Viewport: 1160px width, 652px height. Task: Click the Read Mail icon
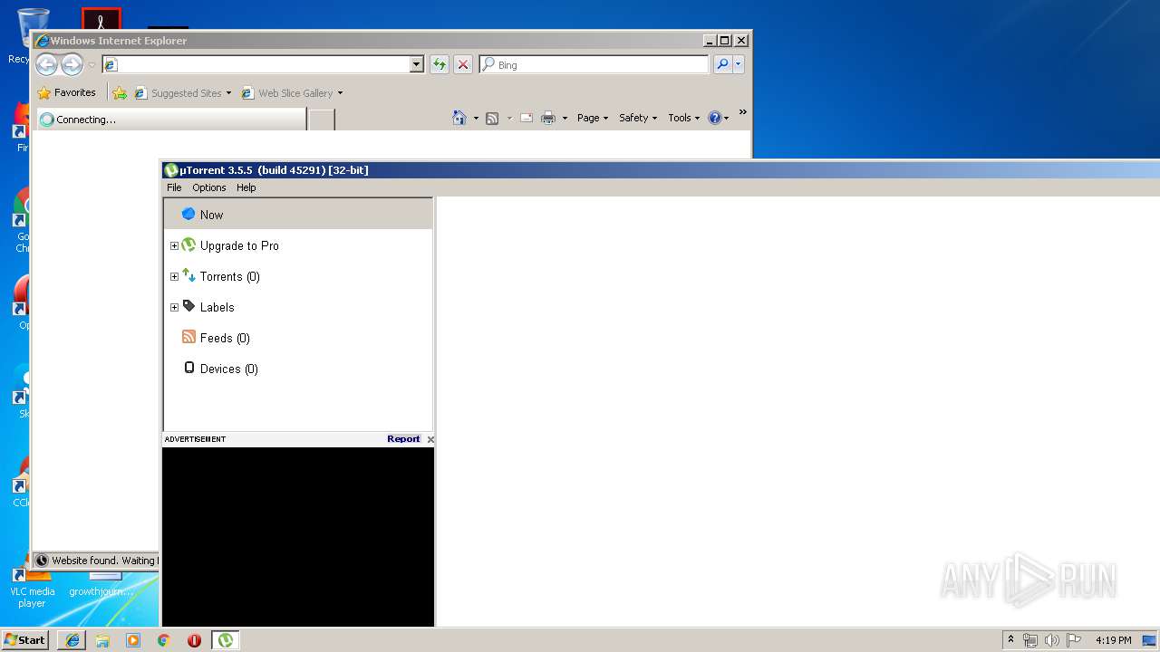coord(527,118)
